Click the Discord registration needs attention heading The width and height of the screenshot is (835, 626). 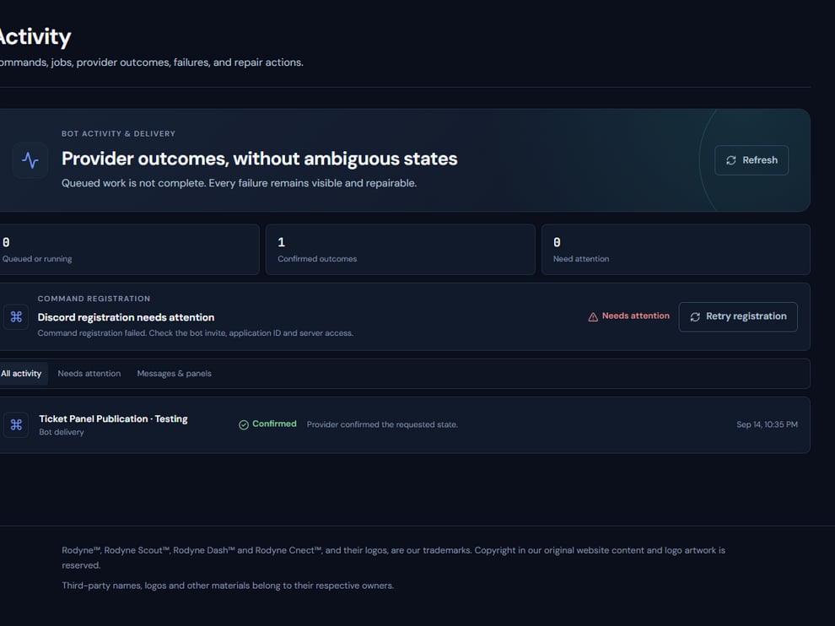(x=127, y=317)
